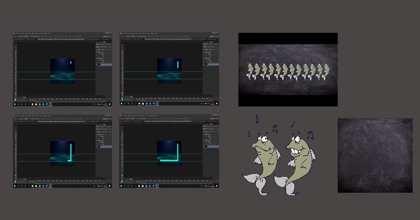Image resolution: width=420 pixels, height=220 pixels.
Task: Hide the wave background layer in bottom-left screenshot
Action: 97,147
